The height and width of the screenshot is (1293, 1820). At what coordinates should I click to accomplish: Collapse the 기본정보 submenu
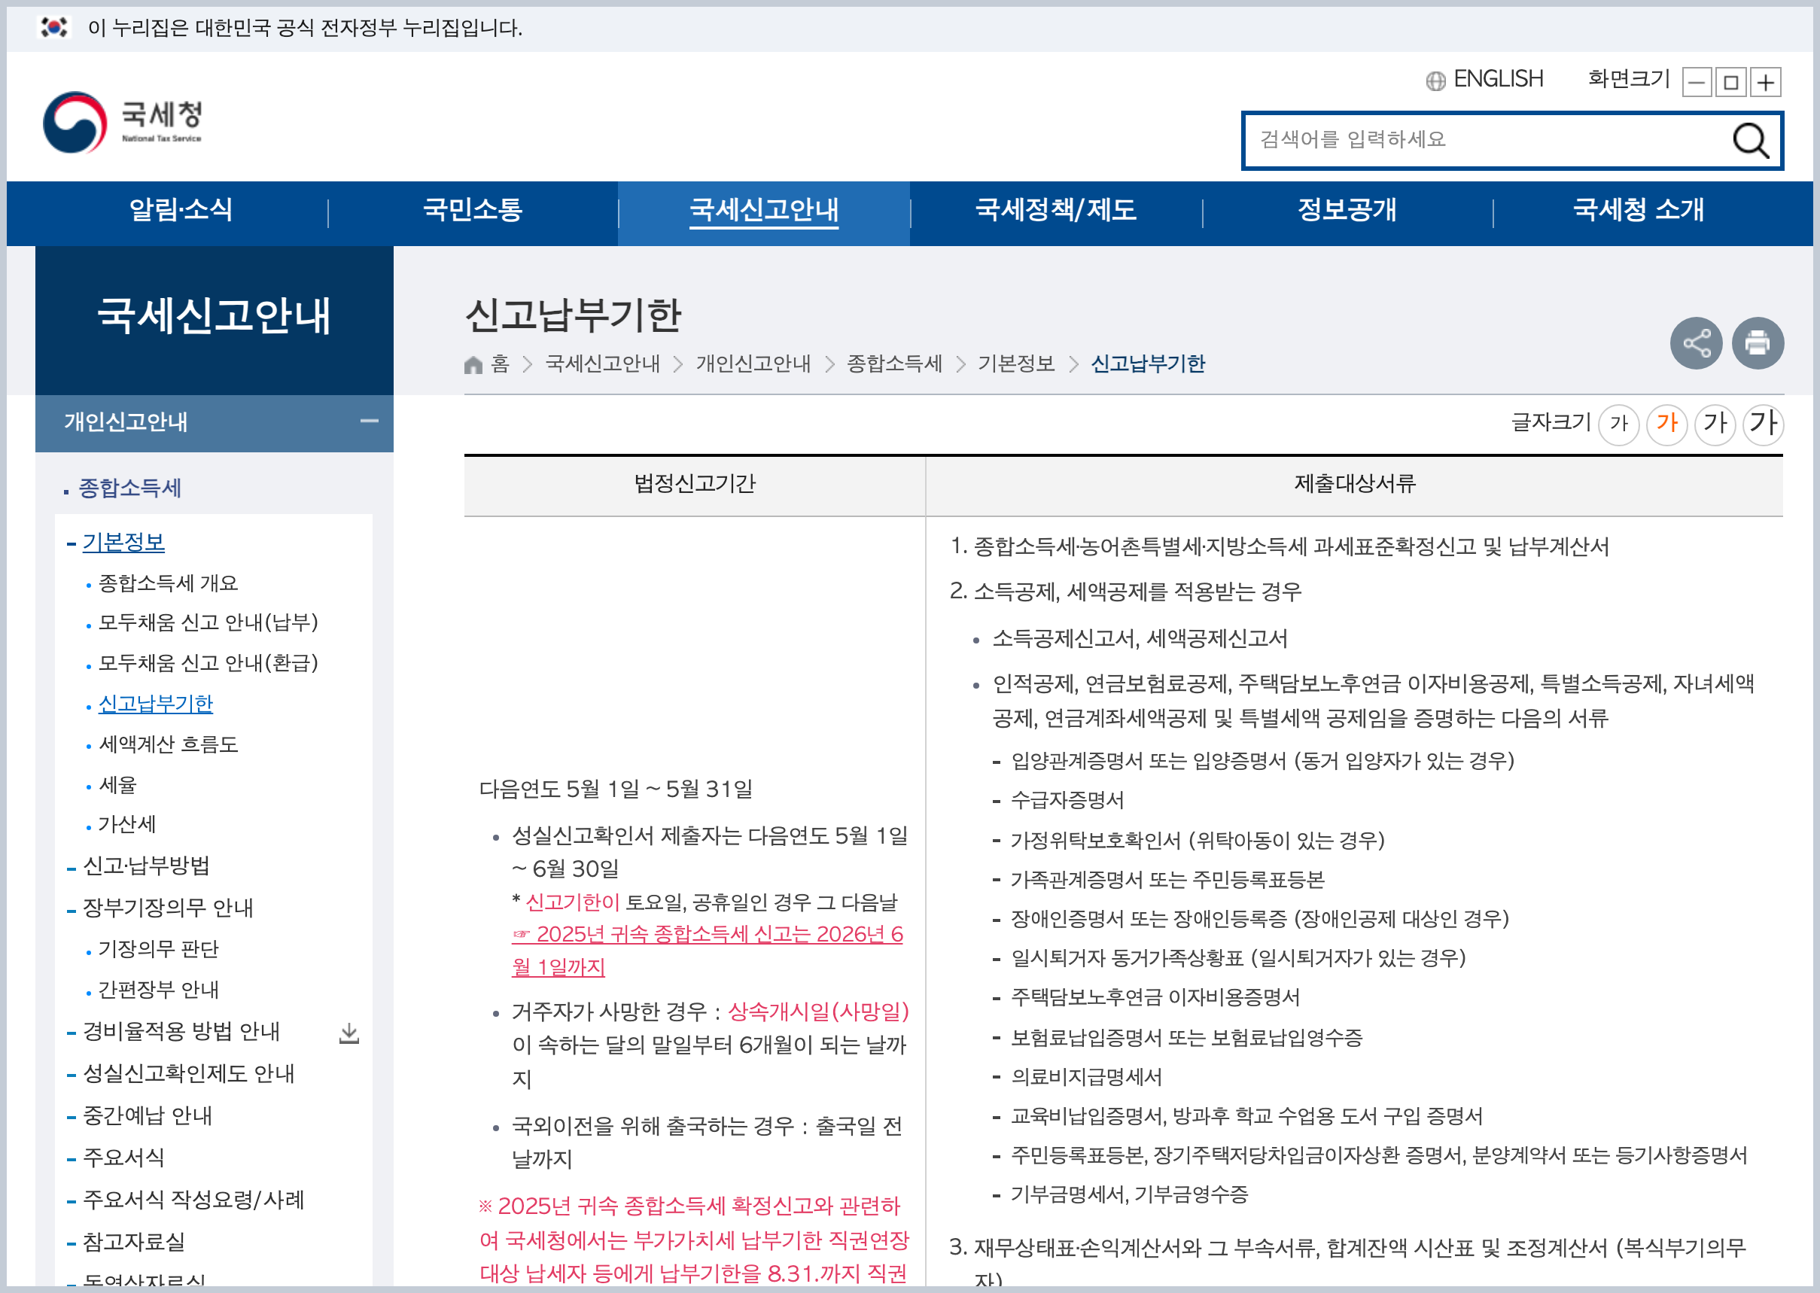(123, 542)
